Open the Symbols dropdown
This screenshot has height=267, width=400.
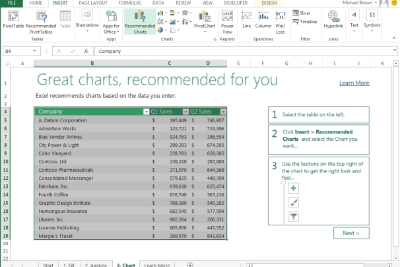pos(372,21)
